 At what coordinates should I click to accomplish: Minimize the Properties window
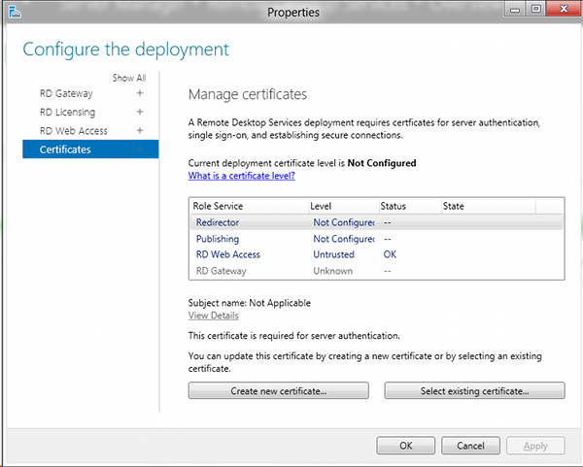tap(515, 10)
